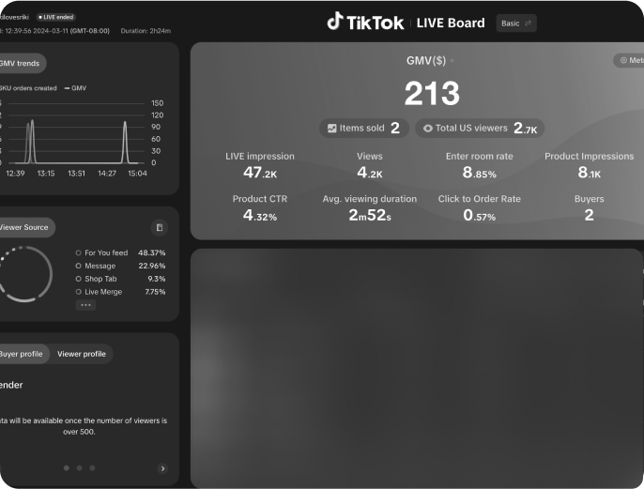Screen dimensions: 644x489
Task: Click the GMV legend marker in the chart
Action: 67,87
